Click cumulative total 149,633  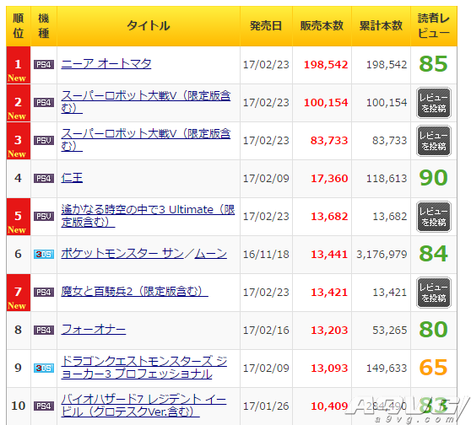coord(387,368)
